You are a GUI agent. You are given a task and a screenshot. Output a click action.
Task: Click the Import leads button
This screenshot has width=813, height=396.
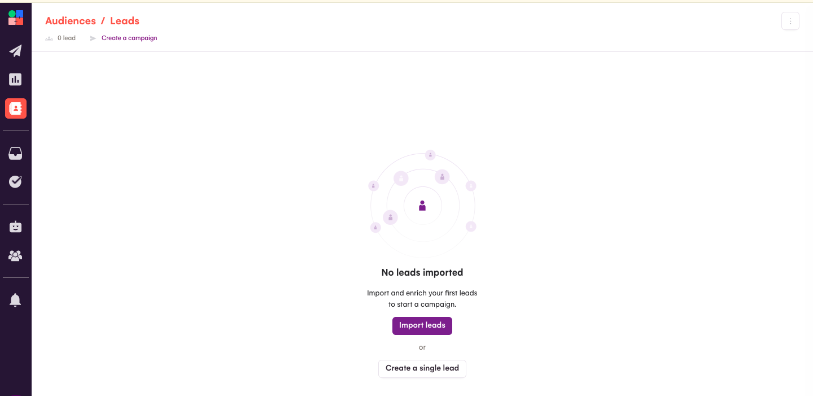[x=422, y=326]
